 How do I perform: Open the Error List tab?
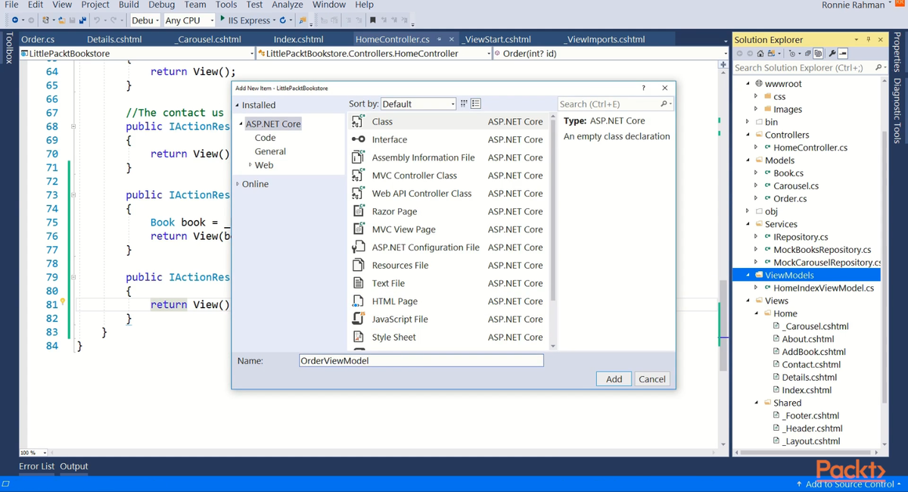36,466
